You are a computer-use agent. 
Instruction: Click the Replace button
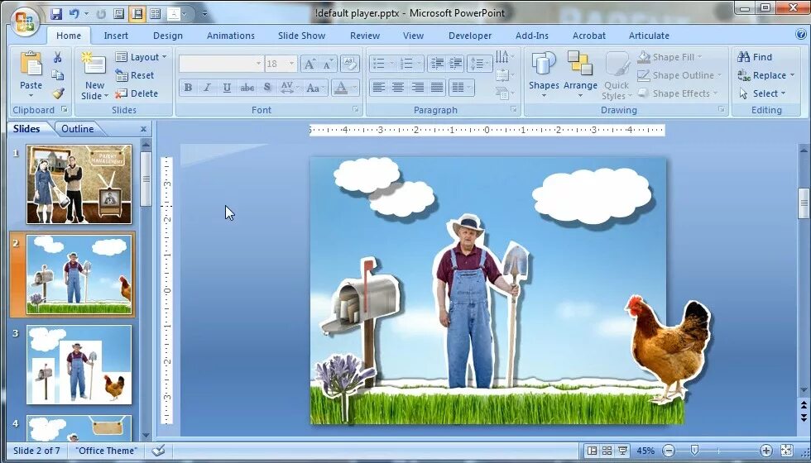[x=766, y=75]
